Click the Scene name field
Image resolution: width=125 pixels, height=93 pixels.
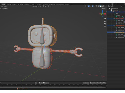(x=118, y=4)
